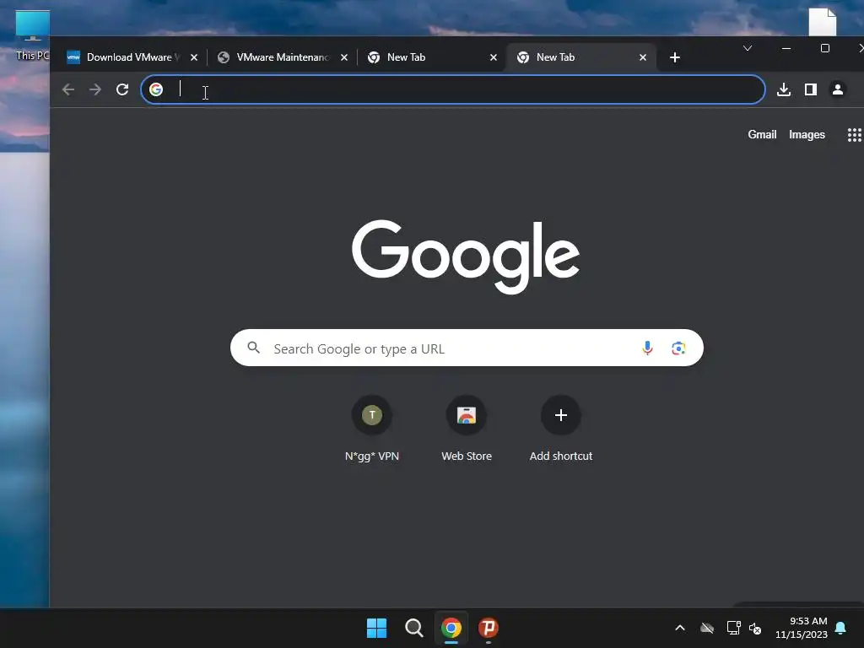Click the muted volume tray icon
The width and height of the screenshot is (864, 648).
[755, 628]
